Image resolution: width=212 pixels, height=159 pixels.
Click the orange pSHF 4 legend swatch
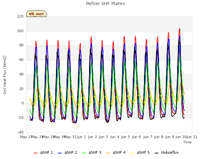click(x=108, y=153)
